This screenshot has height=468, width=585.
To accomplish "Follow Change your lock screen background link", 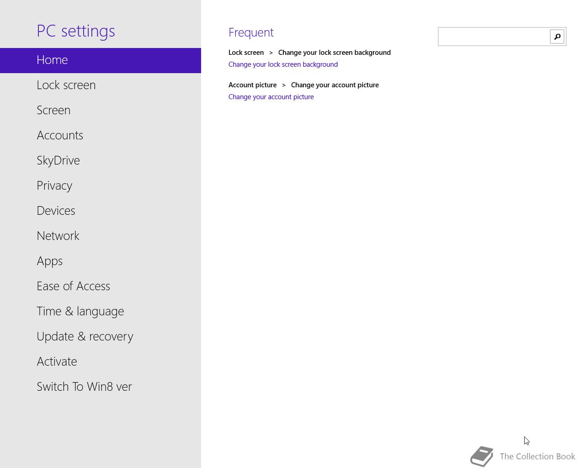I will pyautogui.click(x=283, y=64).
